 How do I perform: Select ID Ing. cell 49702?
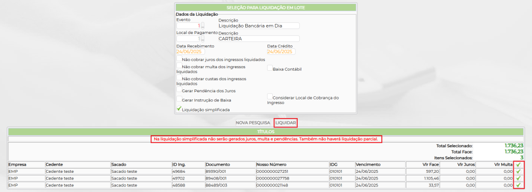click(x=188, y=178)
